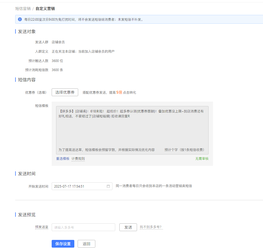Click inside the 短信模板 text box
This screenshot has height=249, width=263.
[132, 129]
